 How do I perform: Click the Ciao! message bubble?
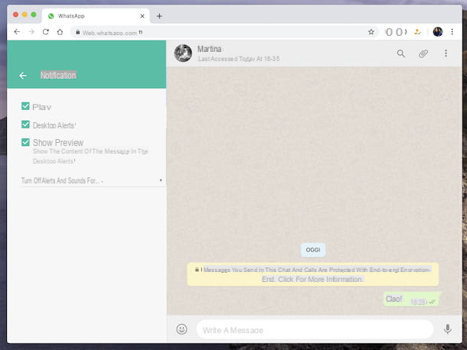pyautogui.click(x=411, y=299)
